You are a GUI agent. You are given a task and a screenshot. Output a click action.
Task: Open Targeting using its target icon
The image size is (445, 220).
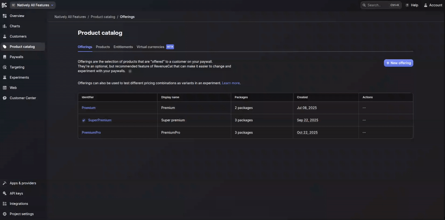tap(5, 67)
